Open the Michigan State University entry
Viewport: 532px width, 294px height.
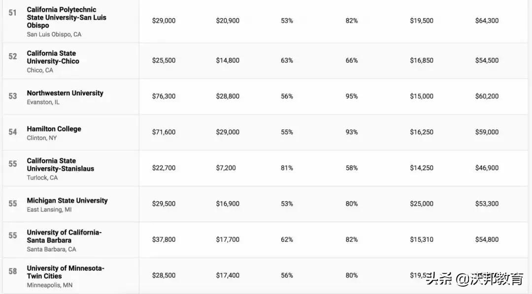pyautogui.click(x=67, y=201)
